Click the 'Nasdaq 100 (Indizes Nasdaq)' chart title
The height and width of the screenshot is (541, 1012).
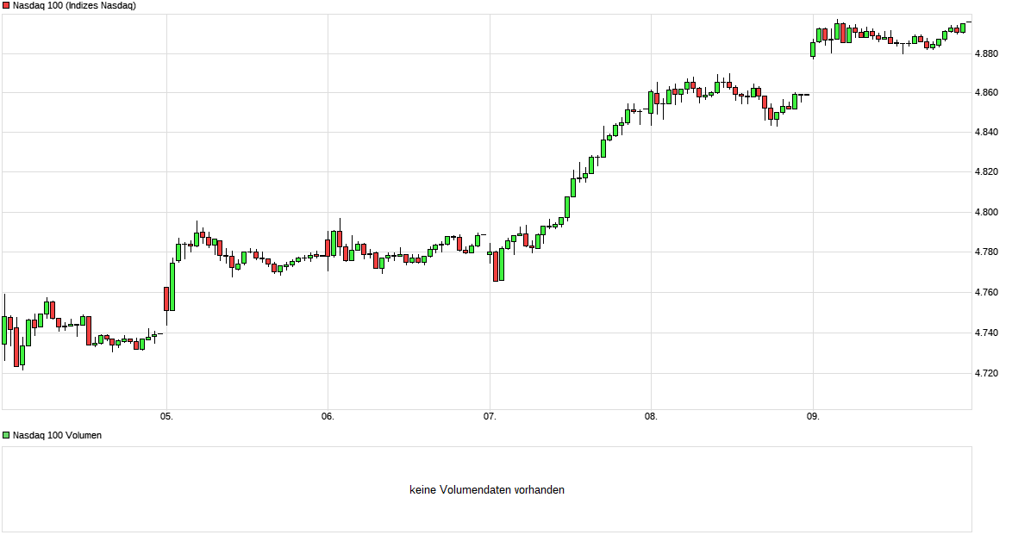tap(74, 6)
